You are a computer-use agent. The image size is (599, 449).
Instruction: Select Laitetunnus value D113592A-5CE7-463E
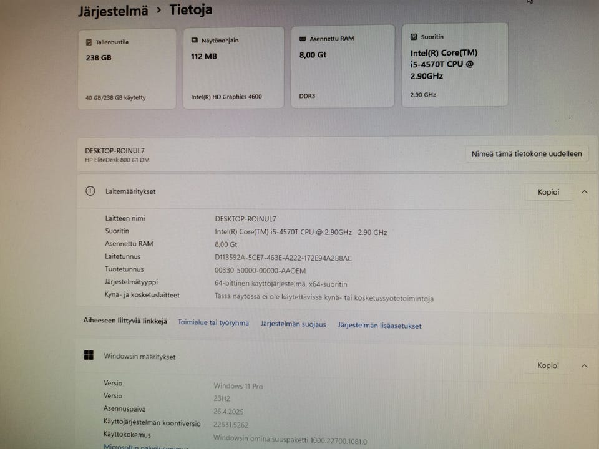pyautogui.click(x=283, y=258)
